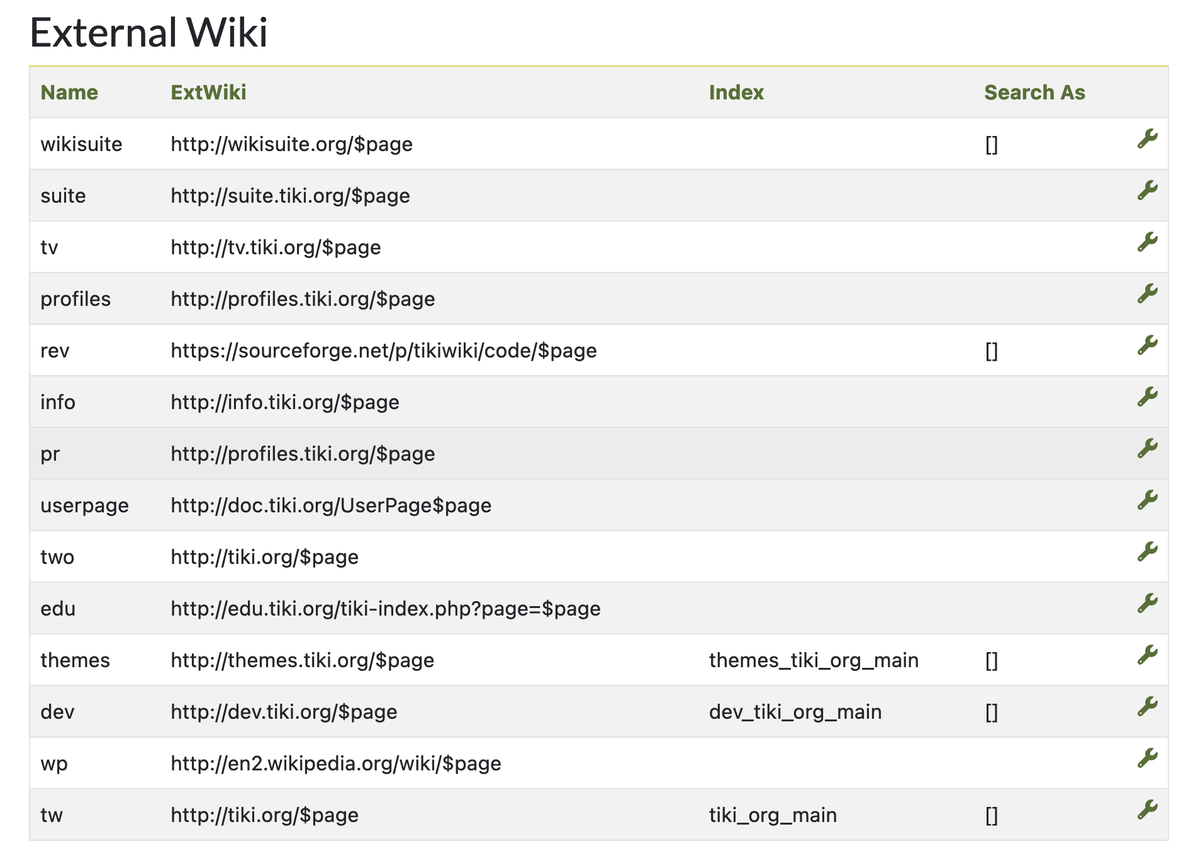Click the userpage row wrench icon
The height and width of the screenshot is (856, 1198).
1148,500
